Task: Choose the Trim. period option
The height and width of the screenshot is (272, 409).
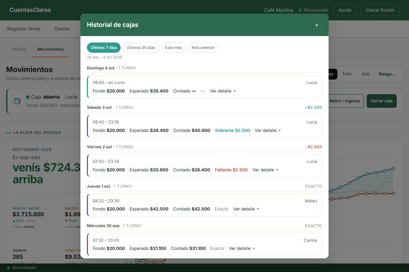Action: [x=347, y=74]
